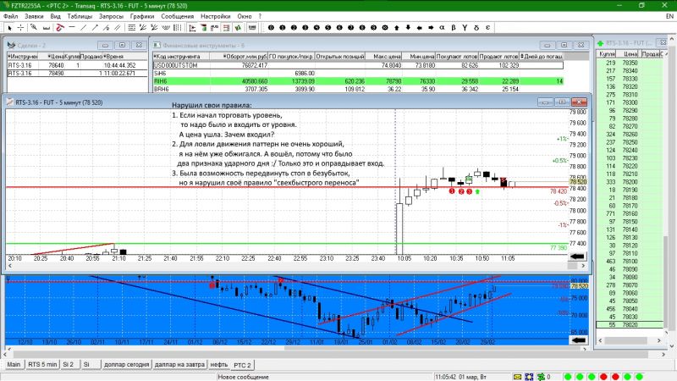The height and width of the screenshot is (381, 677).
Task: Click the blue network status icon
Action: (529, 377)
